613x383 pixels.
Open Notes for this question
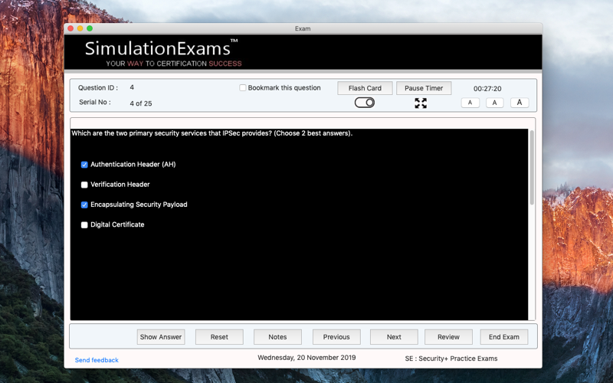coord(277,337)
